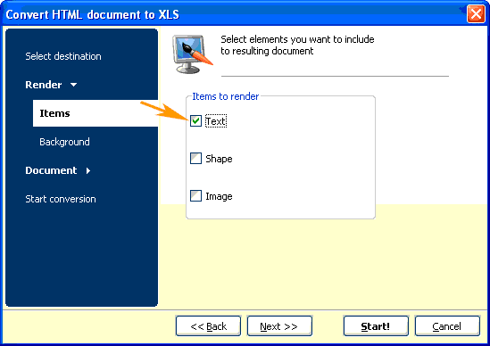The image size is (490, 346).
Task: Tick the Shape checkbox
Action: point(196,159)
